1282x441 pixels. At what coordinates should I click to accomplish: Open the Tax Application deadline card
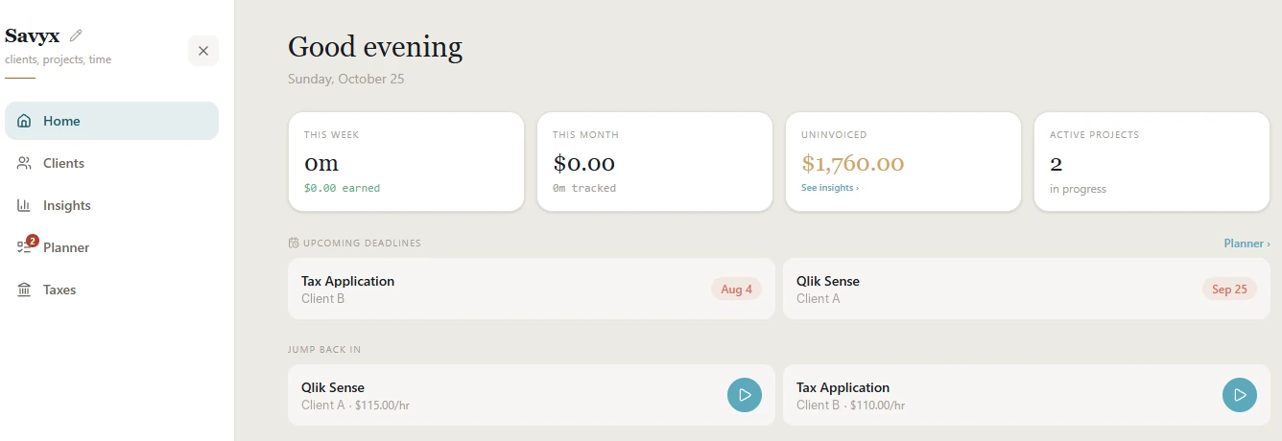click(x=532, y=289)
